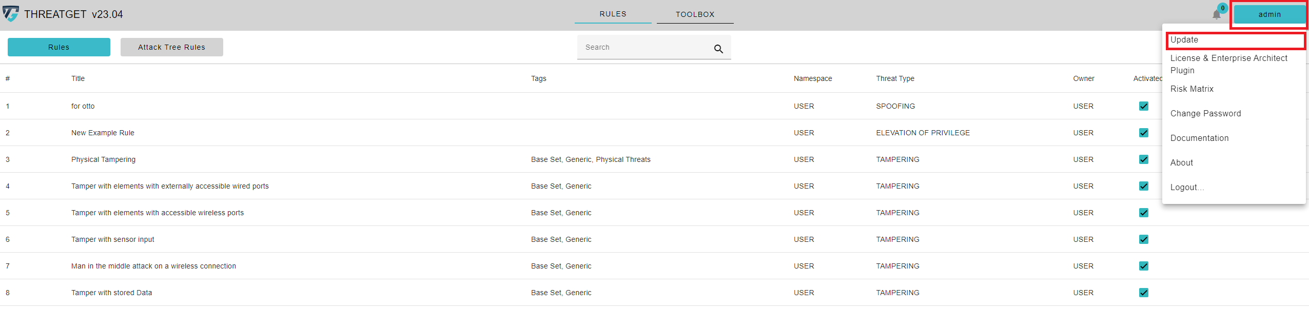This screenshot has width=1309, height=309.
Task: Open License & Enterprise Architect Plugin
Action: [1228, 64]
